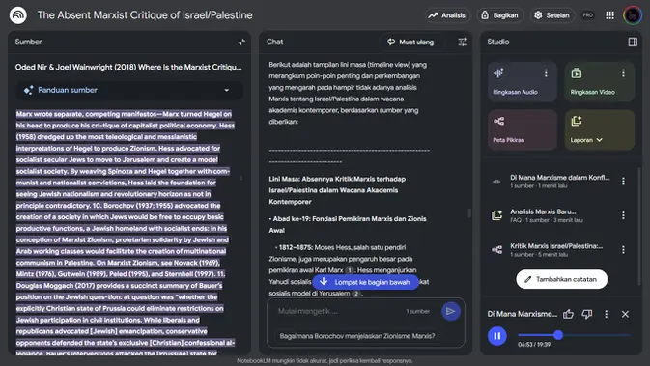Screen dimensions: 650x366
Task: Click Tambahkan catatan button
Action: click(x=562, y=279)
